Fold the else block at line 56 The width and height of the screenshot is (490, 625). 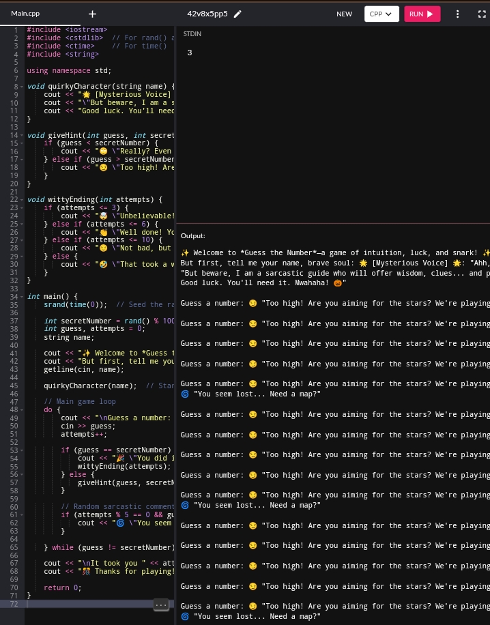click(x=22, y=474)
